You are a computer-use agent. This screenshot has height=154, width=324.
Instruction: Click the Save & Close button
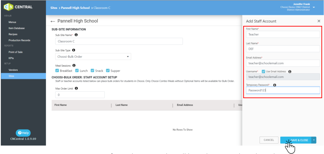coord(296,140)
